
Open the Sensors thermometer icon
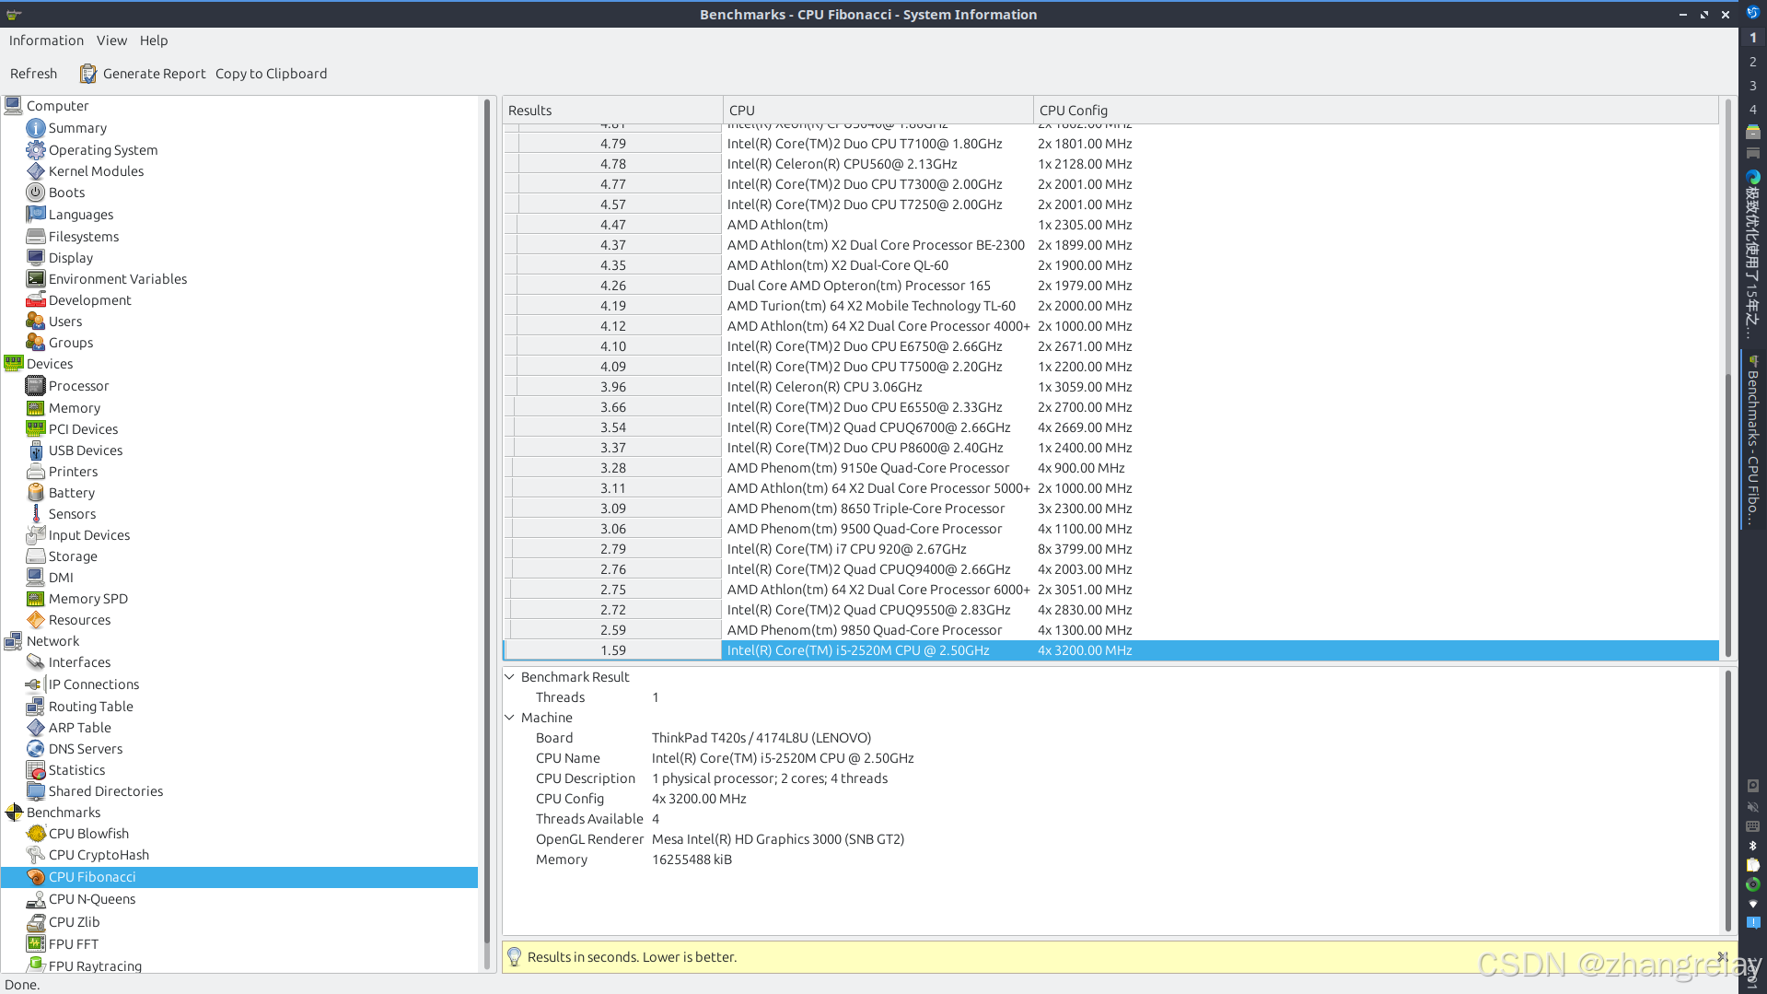[36, 514]
